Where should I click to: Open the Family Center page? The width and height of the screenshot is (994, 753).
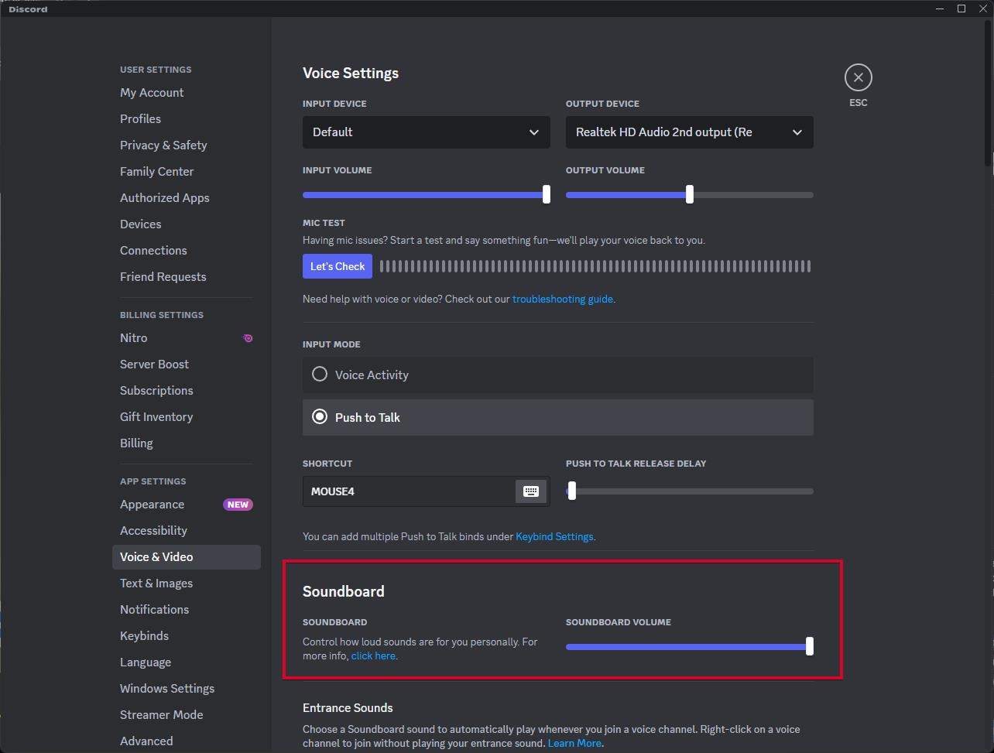(x=187, y=172)
